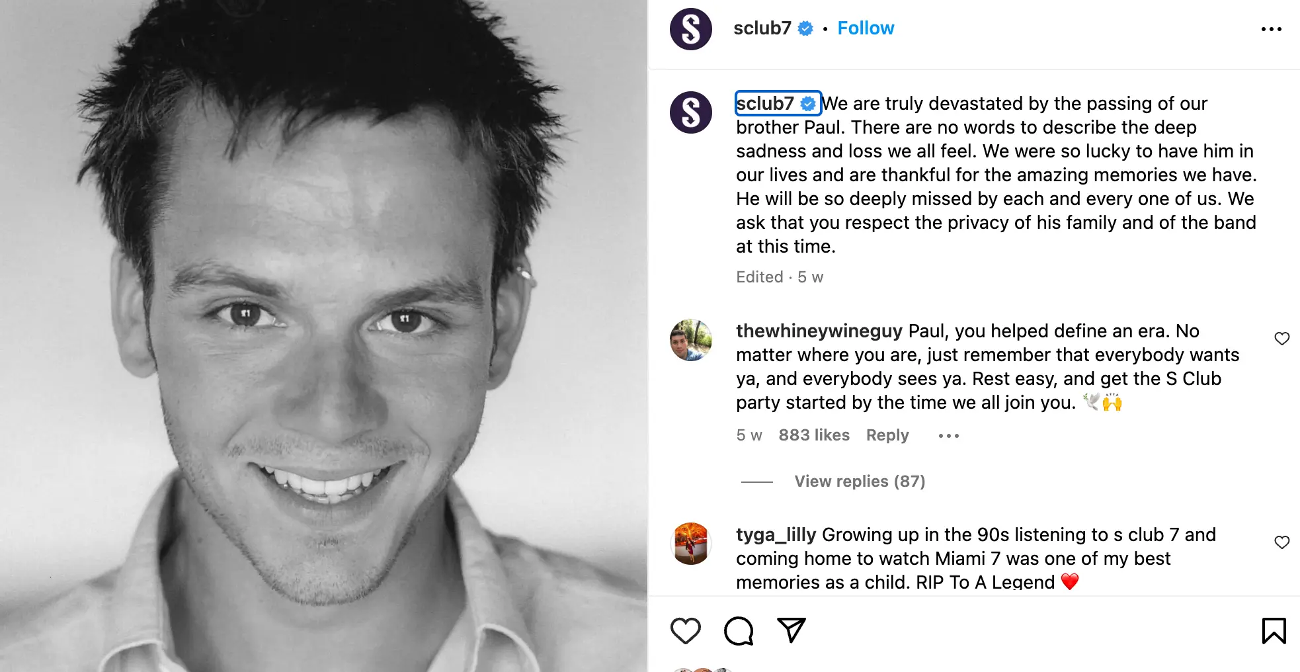Screen dimensions: 1300x672
Task: Share the post via the paper plane icon
Action: coord(792,630)
